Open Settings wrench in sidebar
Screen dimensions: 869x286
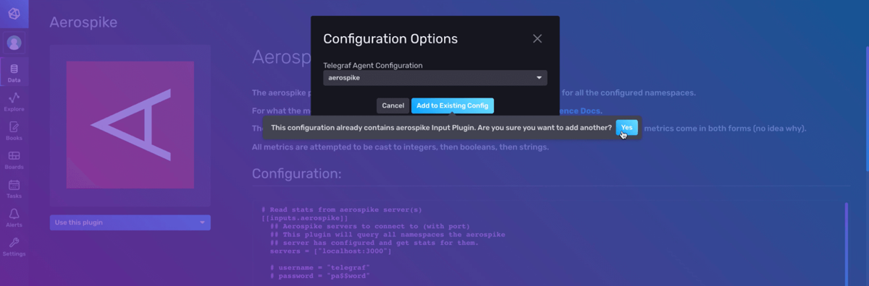(14, 247)
